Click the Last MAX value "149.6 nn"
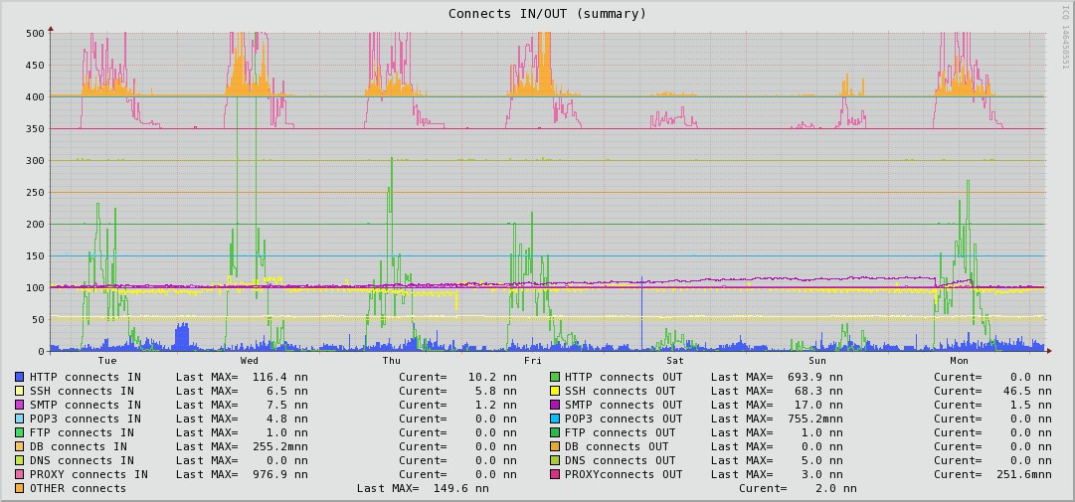This screenshot has width=1075, height=502. (x=461, y=488)
